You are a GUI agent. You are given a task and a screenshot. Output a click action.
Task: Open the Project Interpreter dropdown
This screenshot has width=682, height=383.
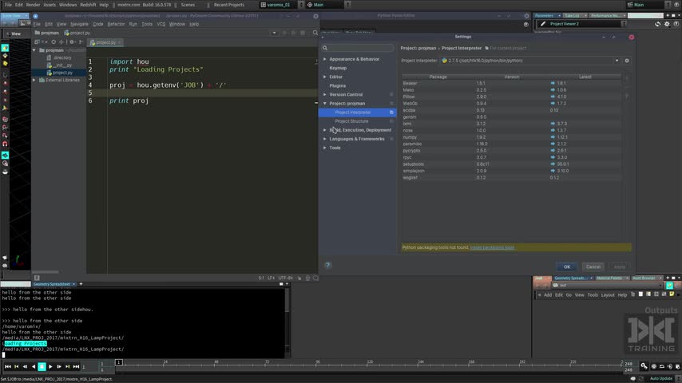pos(616,61)
